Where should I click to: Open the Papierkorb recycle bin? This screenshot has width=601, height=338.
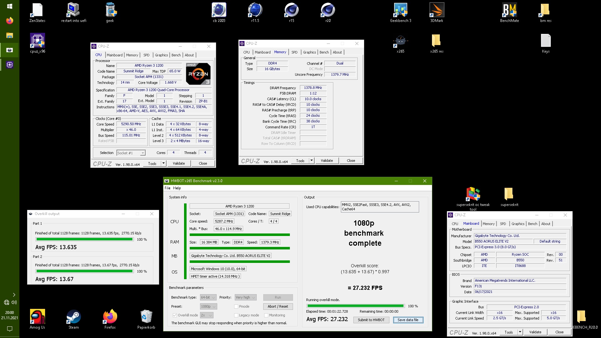pyautogui.click(x=146, y=319)
